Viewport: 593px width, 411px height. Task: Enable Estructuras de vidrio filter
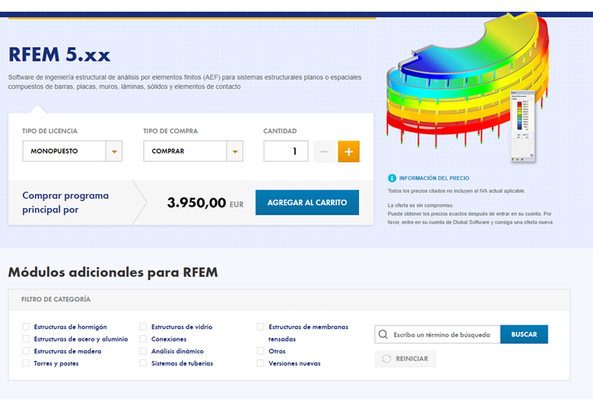coord(143,327)
